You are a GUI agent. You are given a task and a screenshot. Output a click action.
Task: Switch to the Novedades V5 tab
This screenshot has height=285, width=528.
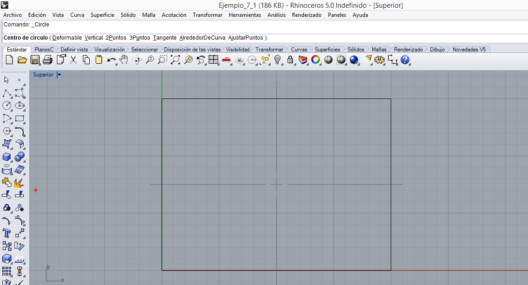click(x=469, y=50)
